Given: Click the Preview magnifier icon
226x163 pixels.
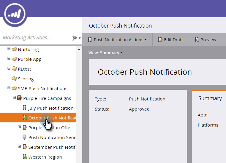Looking at the screenshot, I should pyautogui.click(x=197, y=39).
